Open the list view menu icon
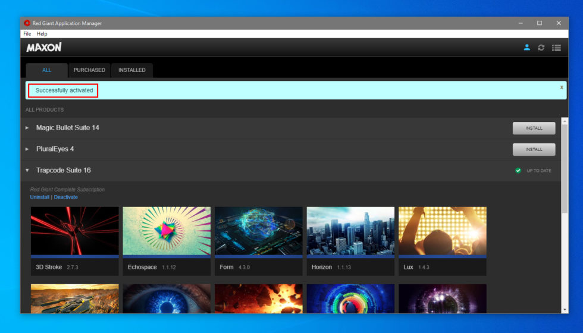This screenshot has width=583, height=333. [556, 48]
